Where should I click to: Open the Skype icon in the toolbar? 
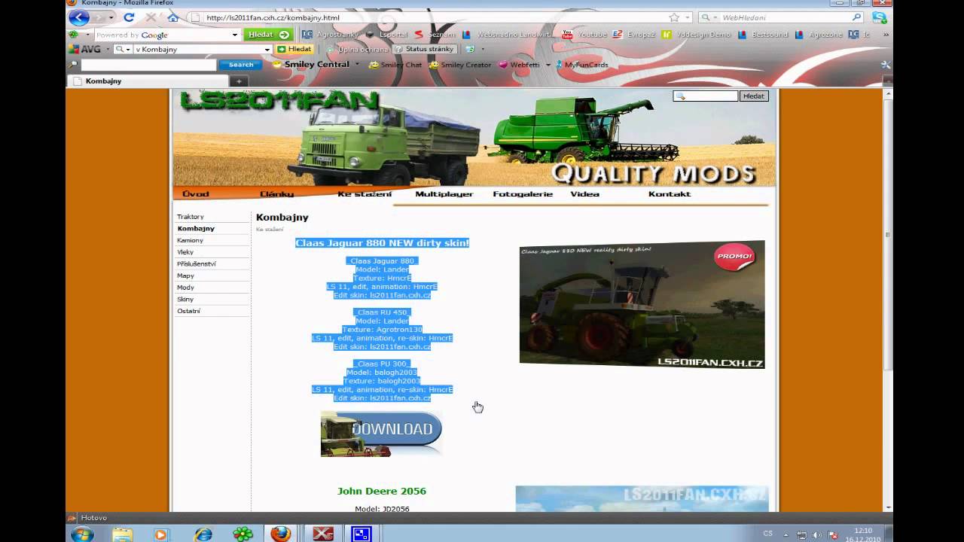click(x=879, y=17)
